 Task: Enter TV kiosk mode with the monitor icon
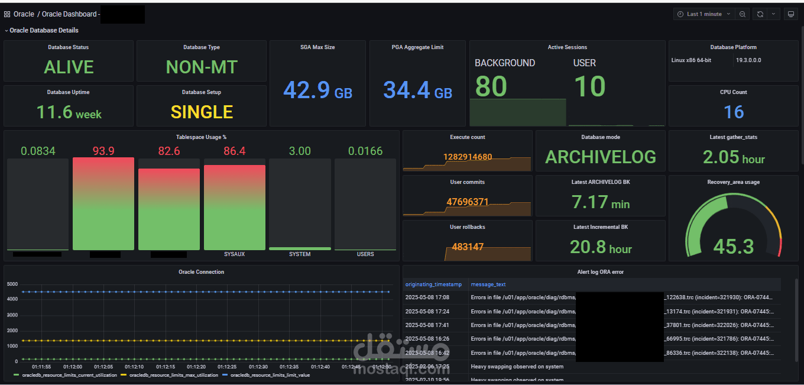point(790,14)
